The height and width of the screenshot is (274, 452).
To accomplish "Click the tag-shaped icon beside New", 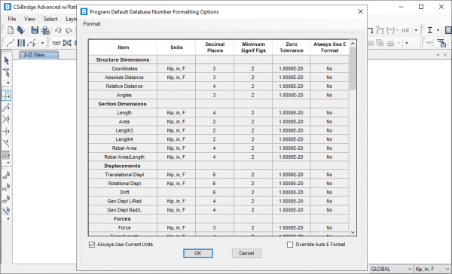I will coord(21,30).
